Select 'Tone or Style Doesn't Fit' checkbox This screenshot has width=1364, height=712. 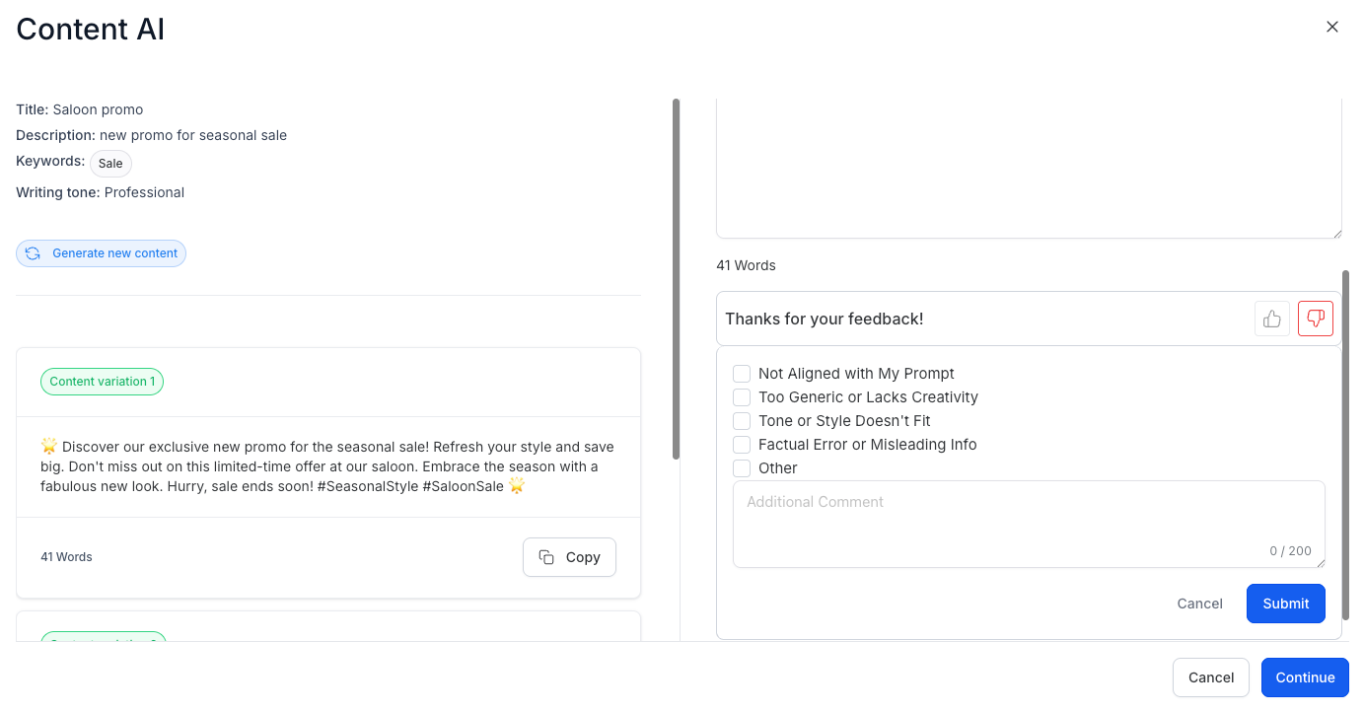742,421
